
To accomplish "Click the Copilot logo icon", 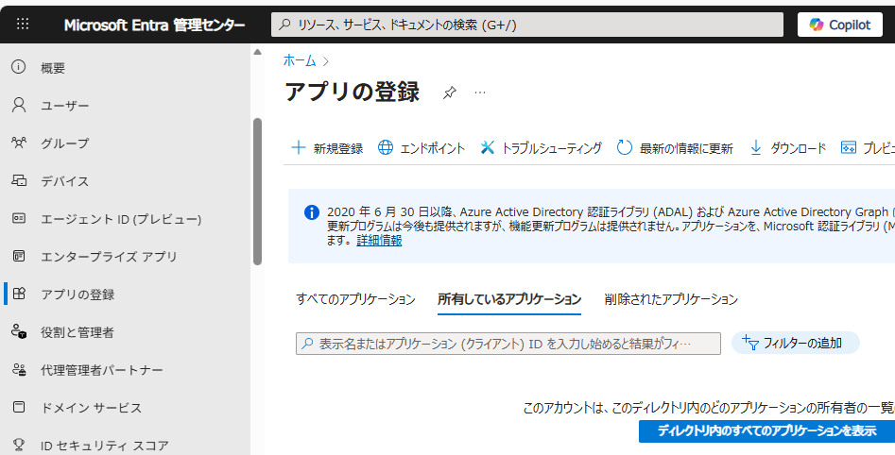I will pyautogui.click(x=817, y=25).
